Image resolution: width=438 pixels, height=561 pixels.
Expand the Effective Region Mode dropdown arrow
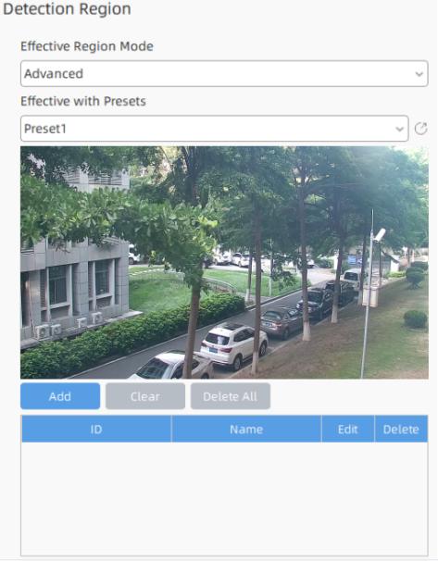419,74
